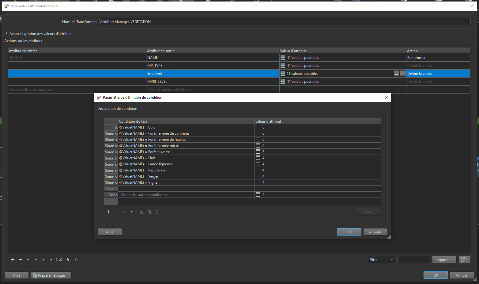Click the conditional value grid icon for MP_TYPE row
The width and height of the screenshot is (479, 284).
[x=283, y=66]
